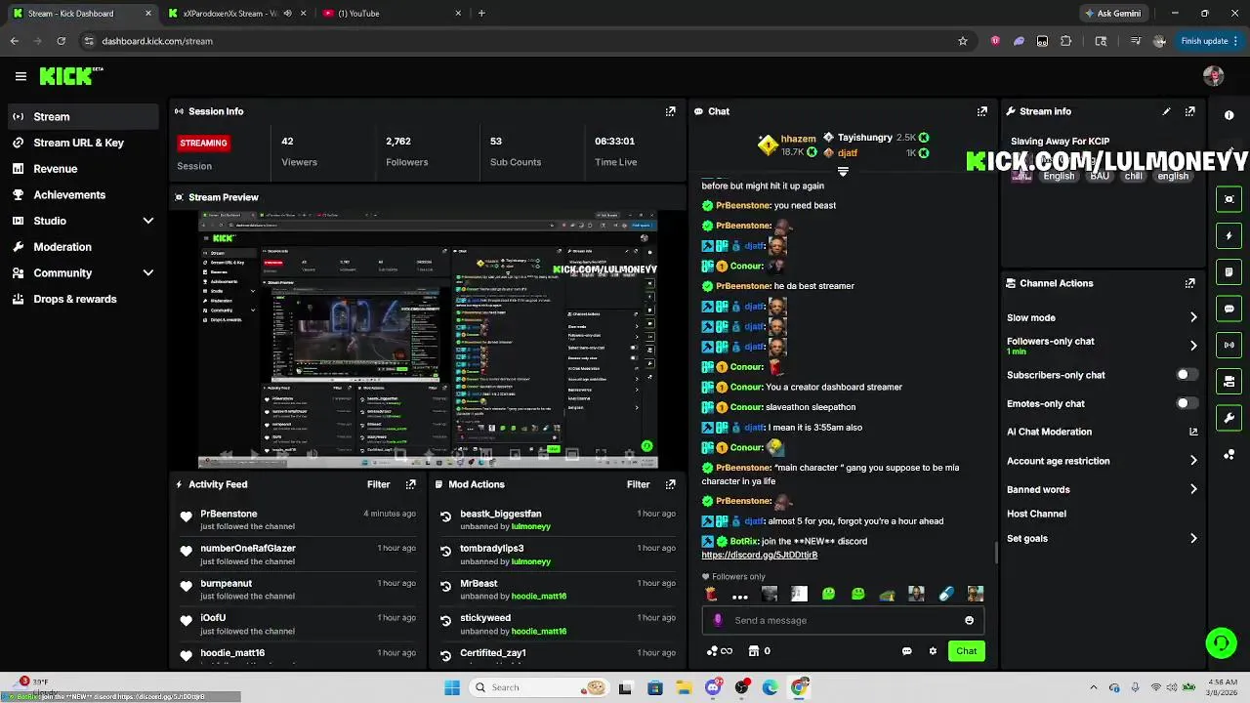Pop out the Activity Feed panel
Viewport: 1250px width, 703px height.
pyautogui.click(x=411, y=484)
